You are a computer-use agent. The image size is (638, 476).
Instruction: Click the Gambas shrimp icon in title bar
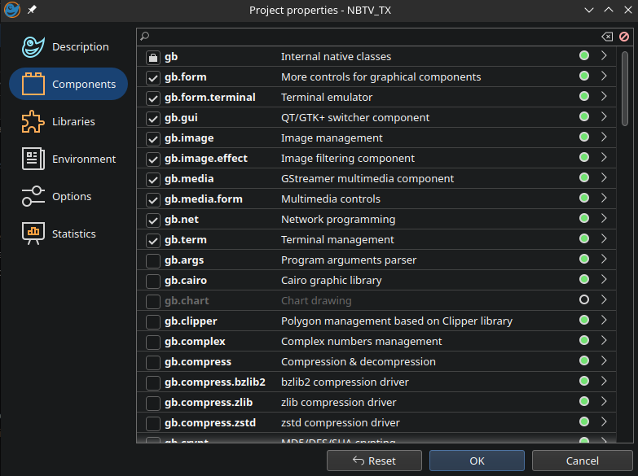[12, 10]
